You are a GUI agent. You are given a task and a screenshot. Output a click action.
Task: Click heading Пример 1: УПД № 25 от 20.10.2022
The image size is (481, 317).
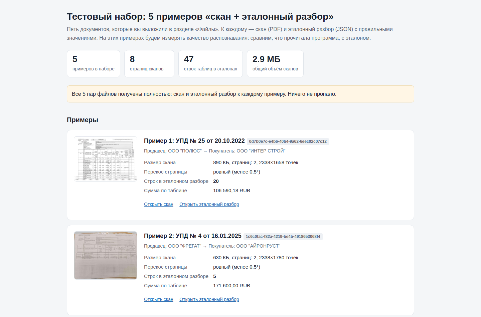194,141
